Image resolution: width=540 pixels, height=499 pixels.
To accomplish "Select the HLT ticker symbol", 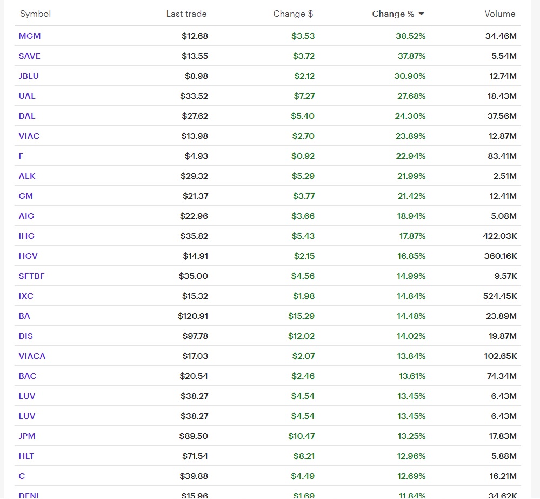I will [x=26, y=456].
